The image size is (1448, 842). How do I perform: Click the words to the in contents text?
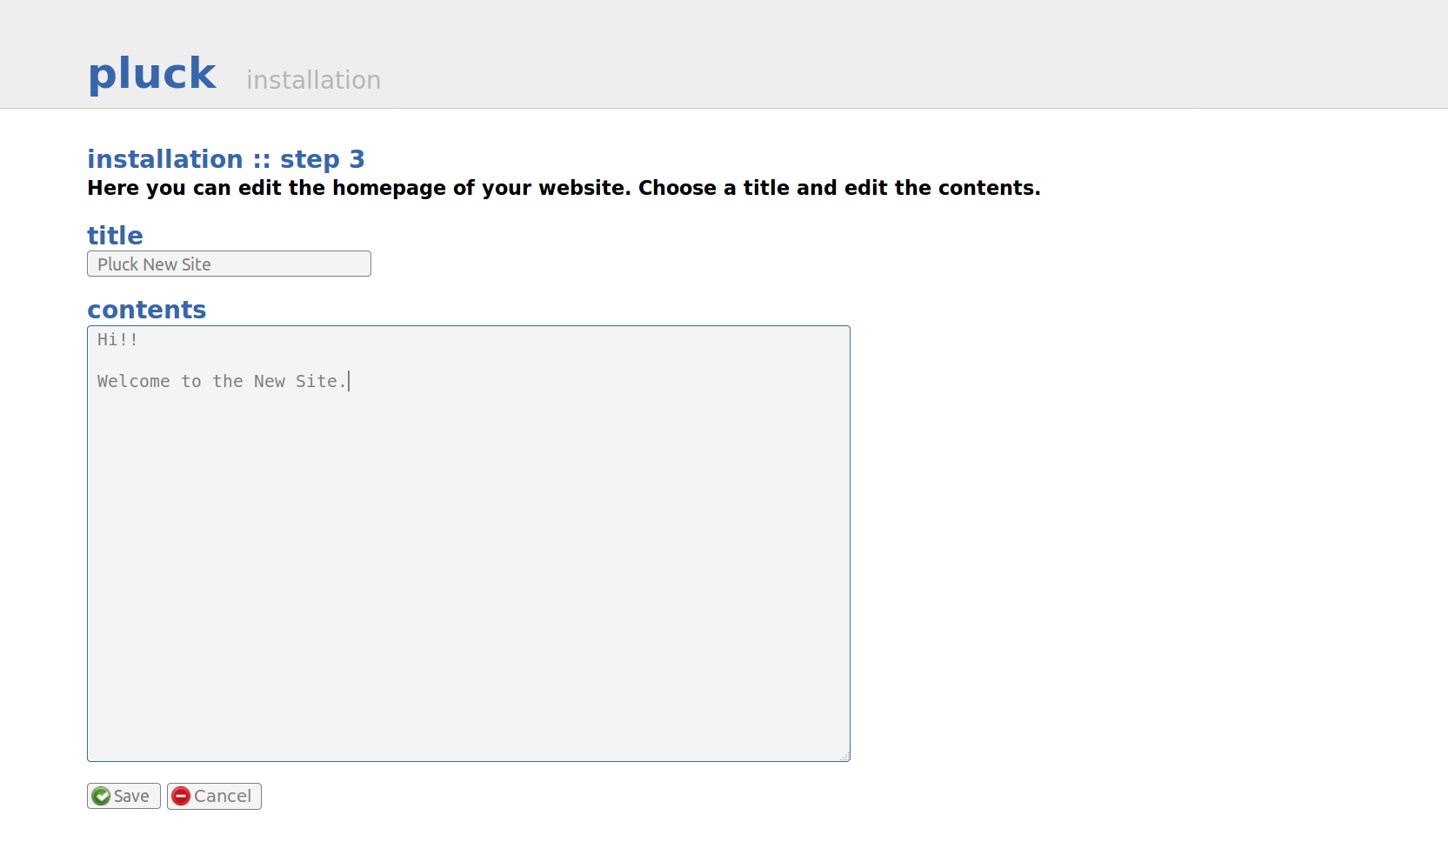click(212, 381)
